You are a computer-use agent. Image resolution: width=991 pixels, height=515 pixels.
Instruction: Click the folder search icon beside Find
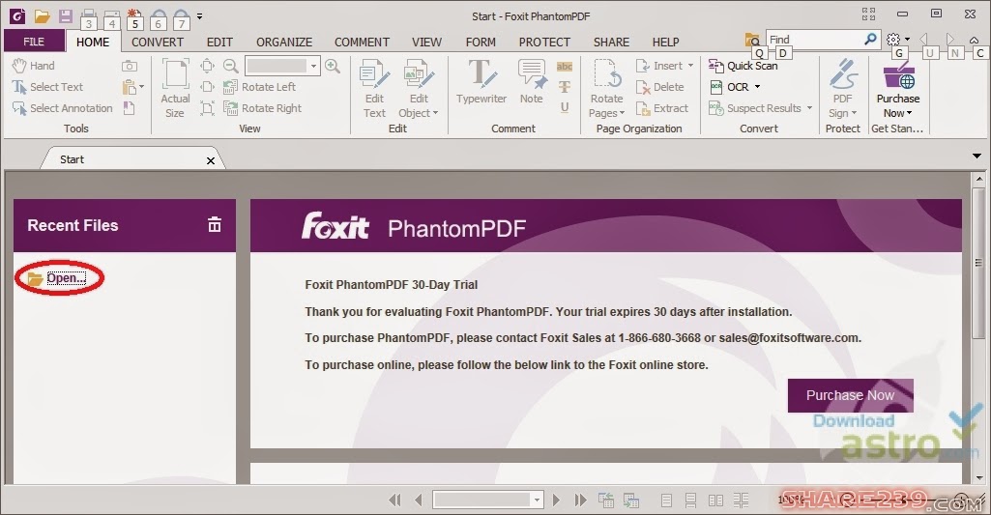coord(752,40)
